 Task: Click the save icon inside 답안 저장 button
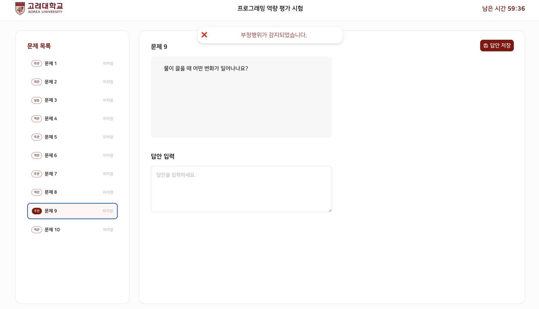[485, 45]
